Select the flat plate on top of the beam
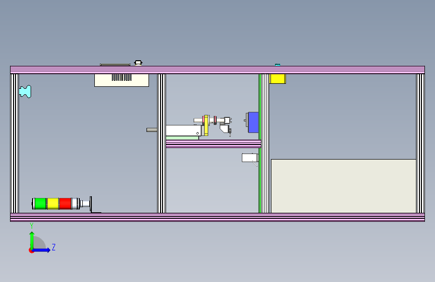Image resolution: width=435 pixels, height=282 pixels. point(115,65)
